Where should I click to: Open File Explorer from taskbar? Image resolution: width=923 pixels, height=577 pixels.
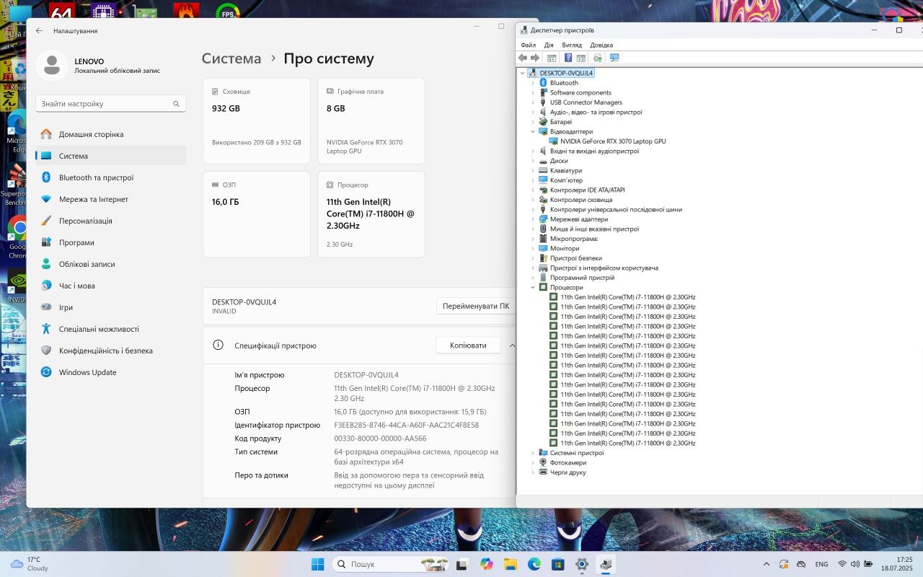510,564
